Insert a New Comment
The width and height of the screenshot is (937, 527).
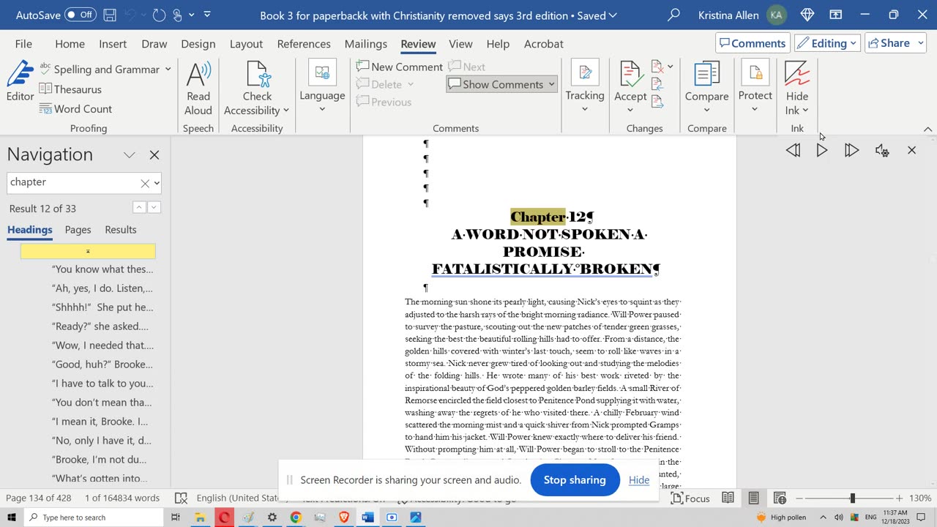[x=400, y=67]
